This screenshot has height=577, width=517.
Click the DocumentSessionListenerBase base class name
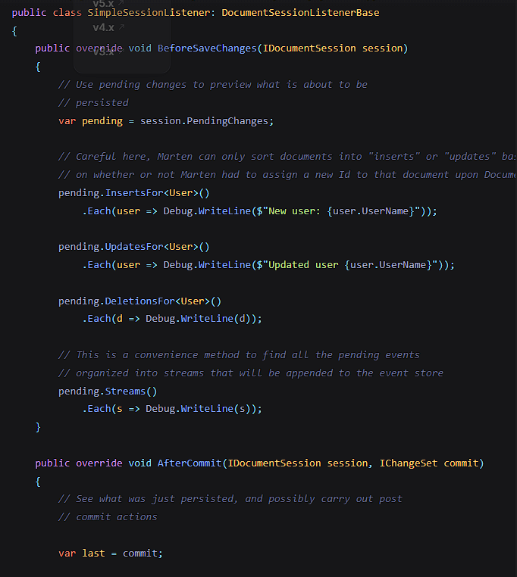[x=300, y=13]
